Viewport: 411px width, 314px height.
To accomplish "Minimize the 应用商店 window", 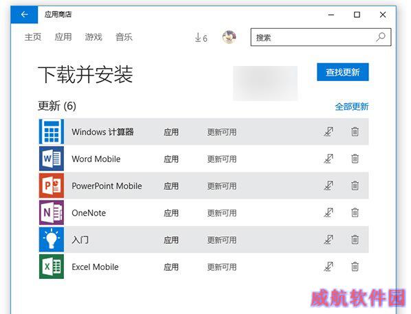I will (331, 14).
